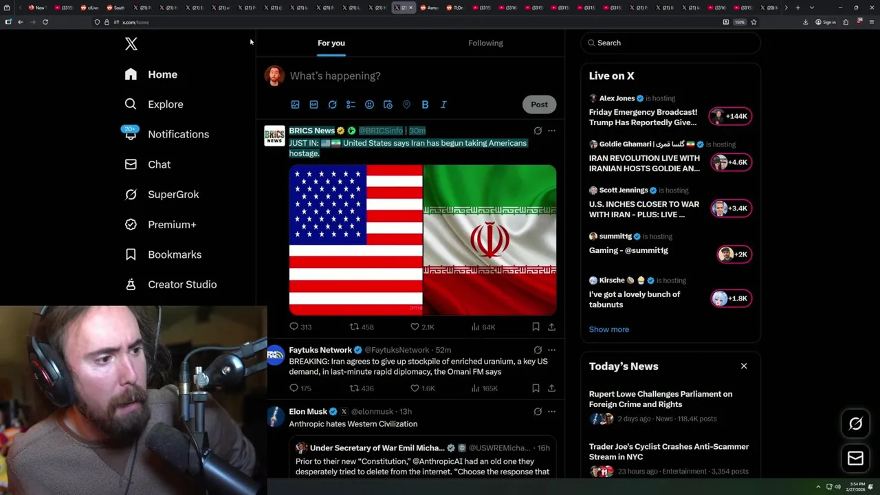Open Creator Studio in the sidebar
This screenshot has height=495, width=880.
[170, 285]
